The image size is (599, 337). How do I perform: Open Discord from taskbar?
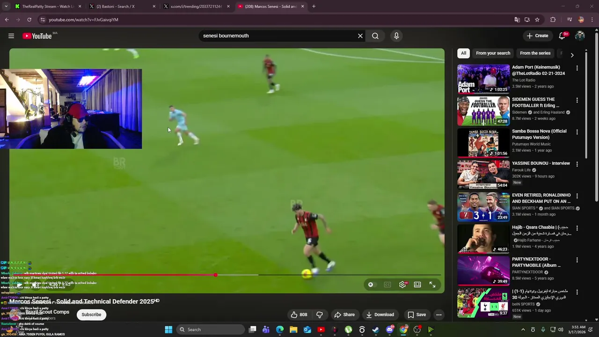pyautogui.click(x=389, y=330)
